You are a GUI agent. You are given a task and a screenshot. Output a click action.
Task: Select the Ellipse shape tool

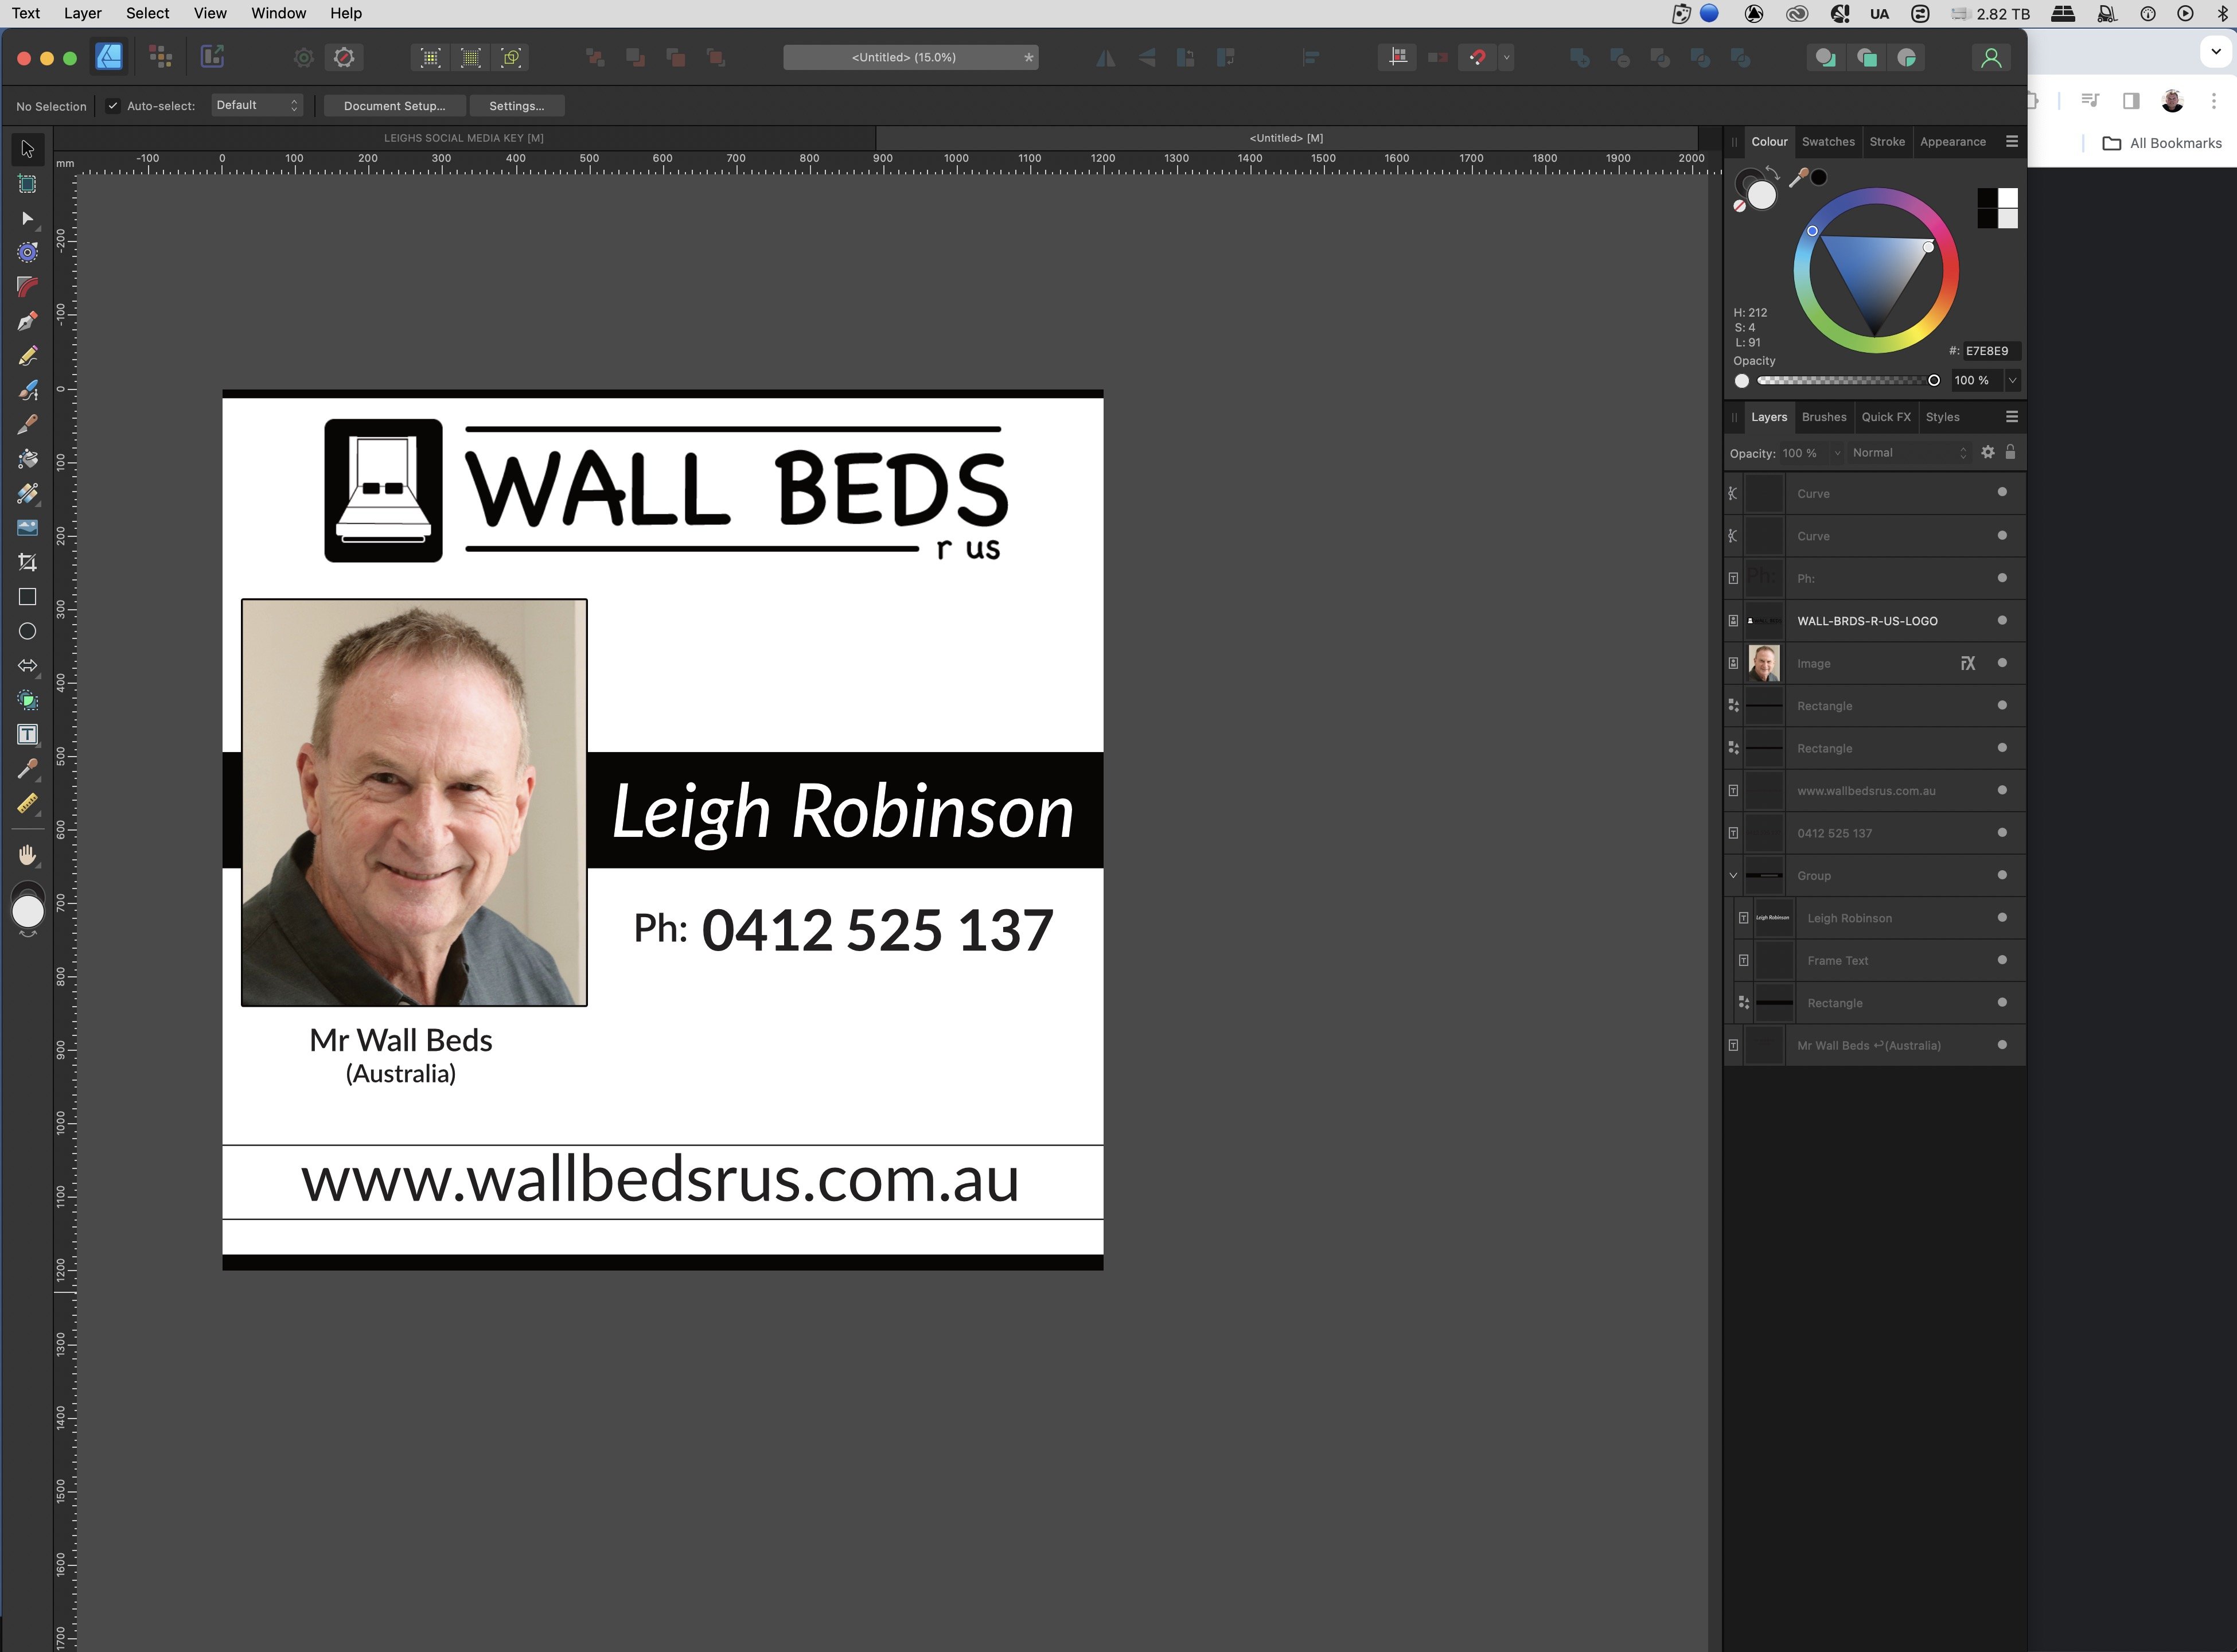pyautogui.click(x=27, y=631)
